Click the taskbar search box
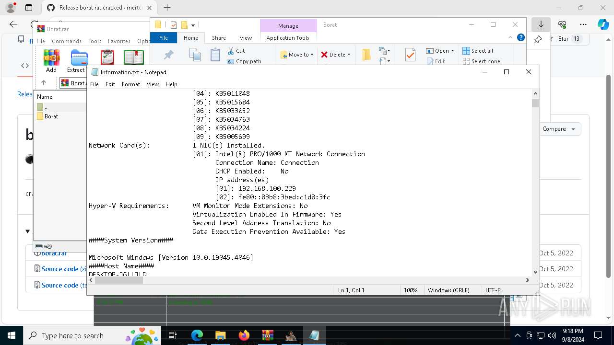 (92, 335)
